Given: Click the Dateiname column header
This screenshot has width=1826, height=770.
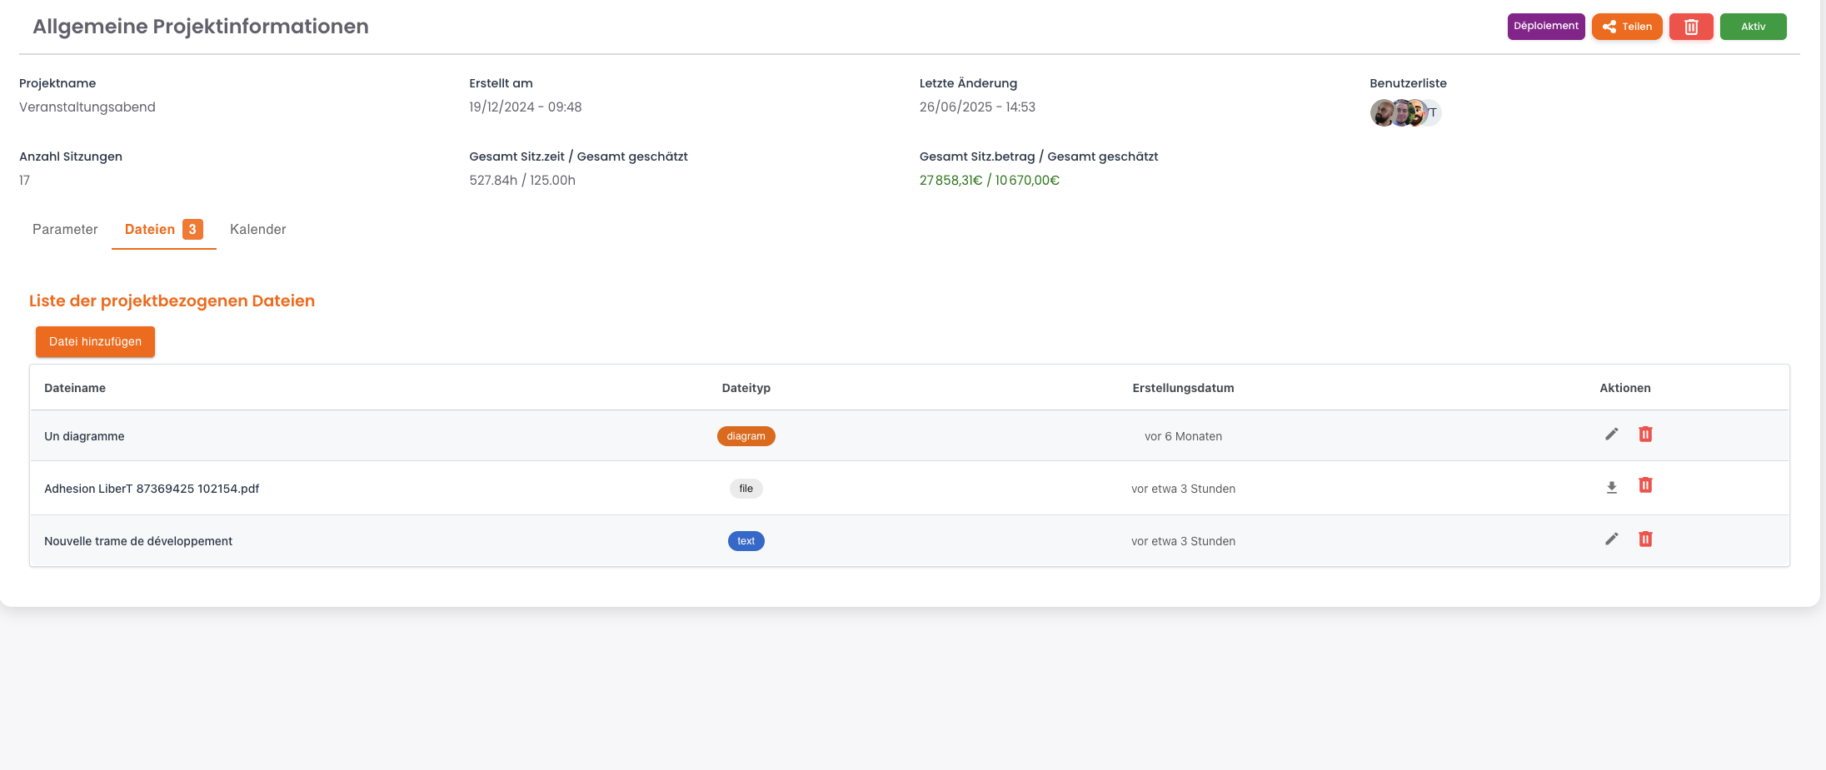Looking at the screenshot, I should (x=75, y=388).
